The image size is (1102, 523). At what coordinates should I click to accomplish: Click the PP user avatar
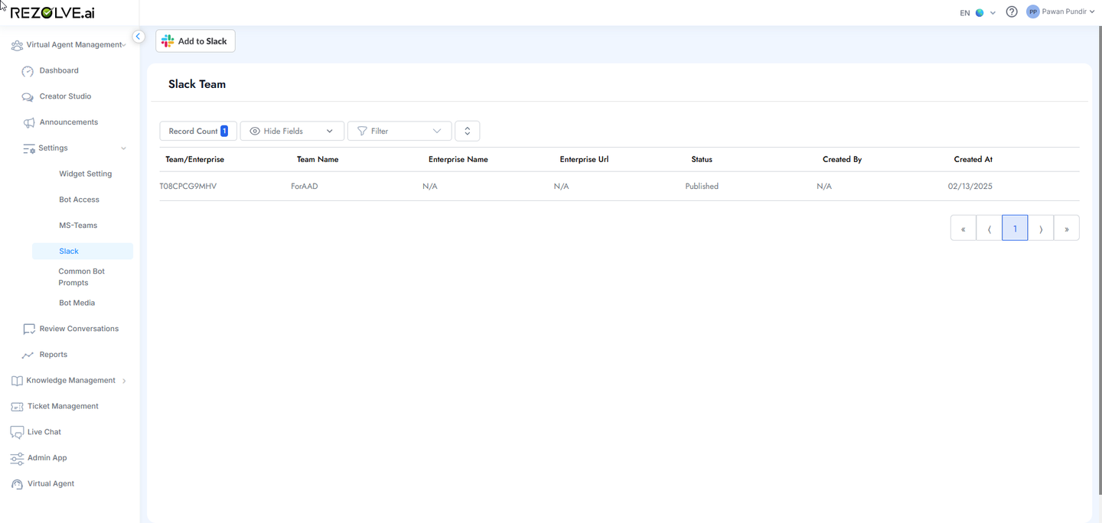point(1033,12)
